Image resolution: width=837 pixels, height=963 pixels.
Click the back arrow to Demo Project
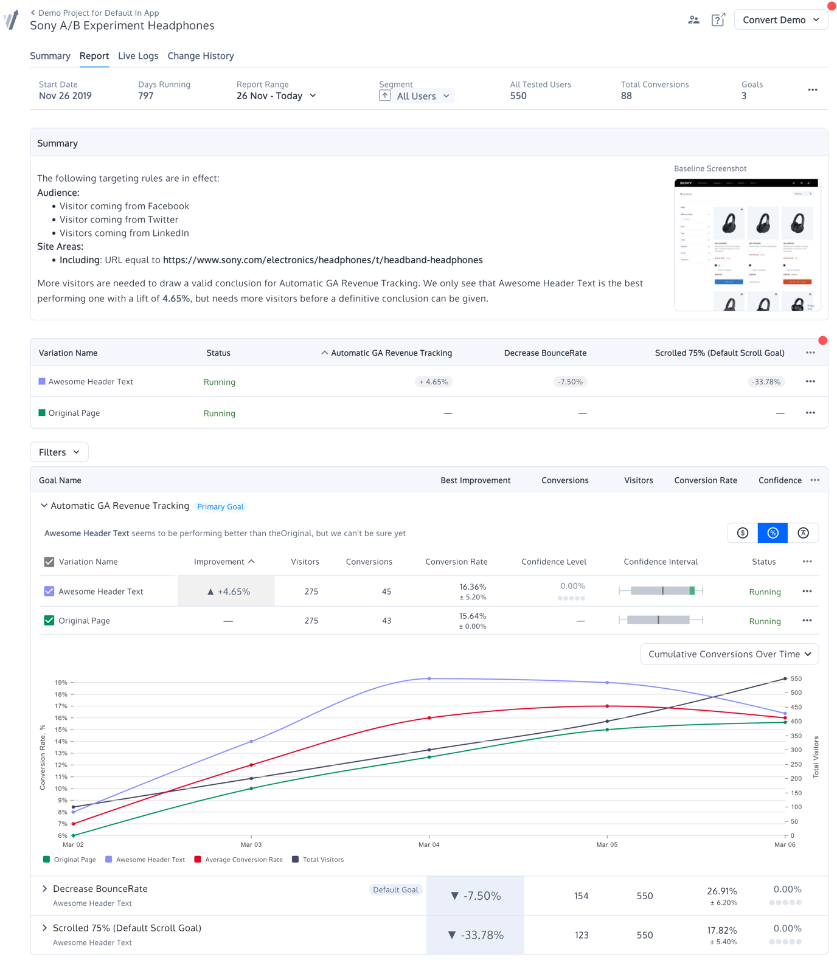click(x=33, y=13)
